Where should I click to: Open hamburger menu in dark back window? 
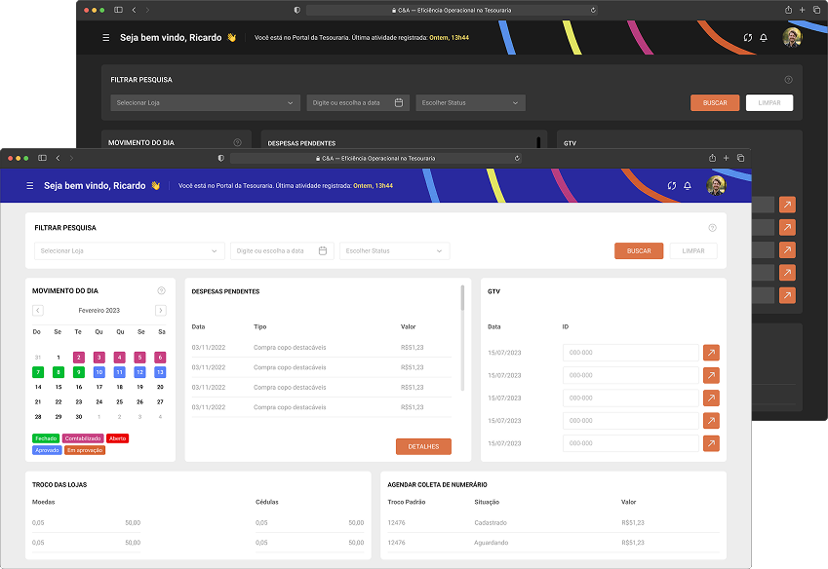click(106, 37)
